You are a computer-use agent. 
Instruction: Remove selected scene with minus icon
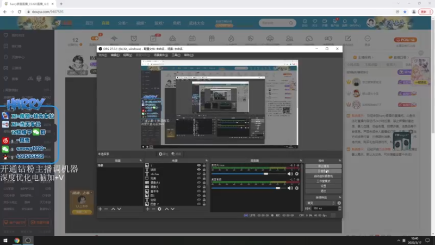click(106, 209)
